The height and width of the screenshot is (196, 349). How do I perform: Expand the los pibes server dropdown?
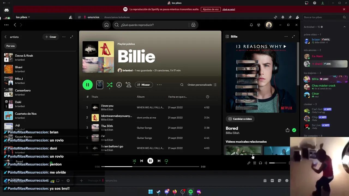[23, 17]
